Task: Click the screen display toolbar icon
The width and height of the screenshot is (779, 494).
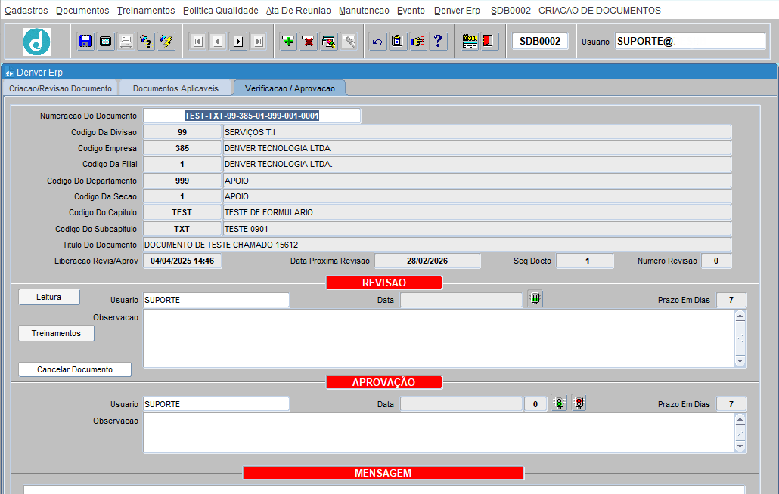Action: (x=106, y=41)
